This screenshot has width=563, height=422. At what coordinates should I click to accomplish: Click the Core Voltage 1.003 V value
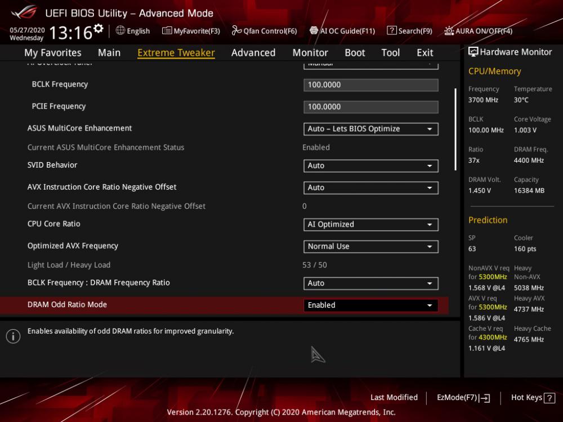click(525, 130)
